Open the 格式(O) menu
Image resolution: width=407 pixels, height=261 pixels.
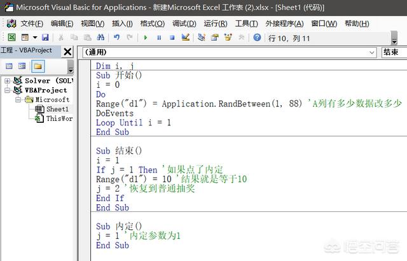[x=153, y=24]
